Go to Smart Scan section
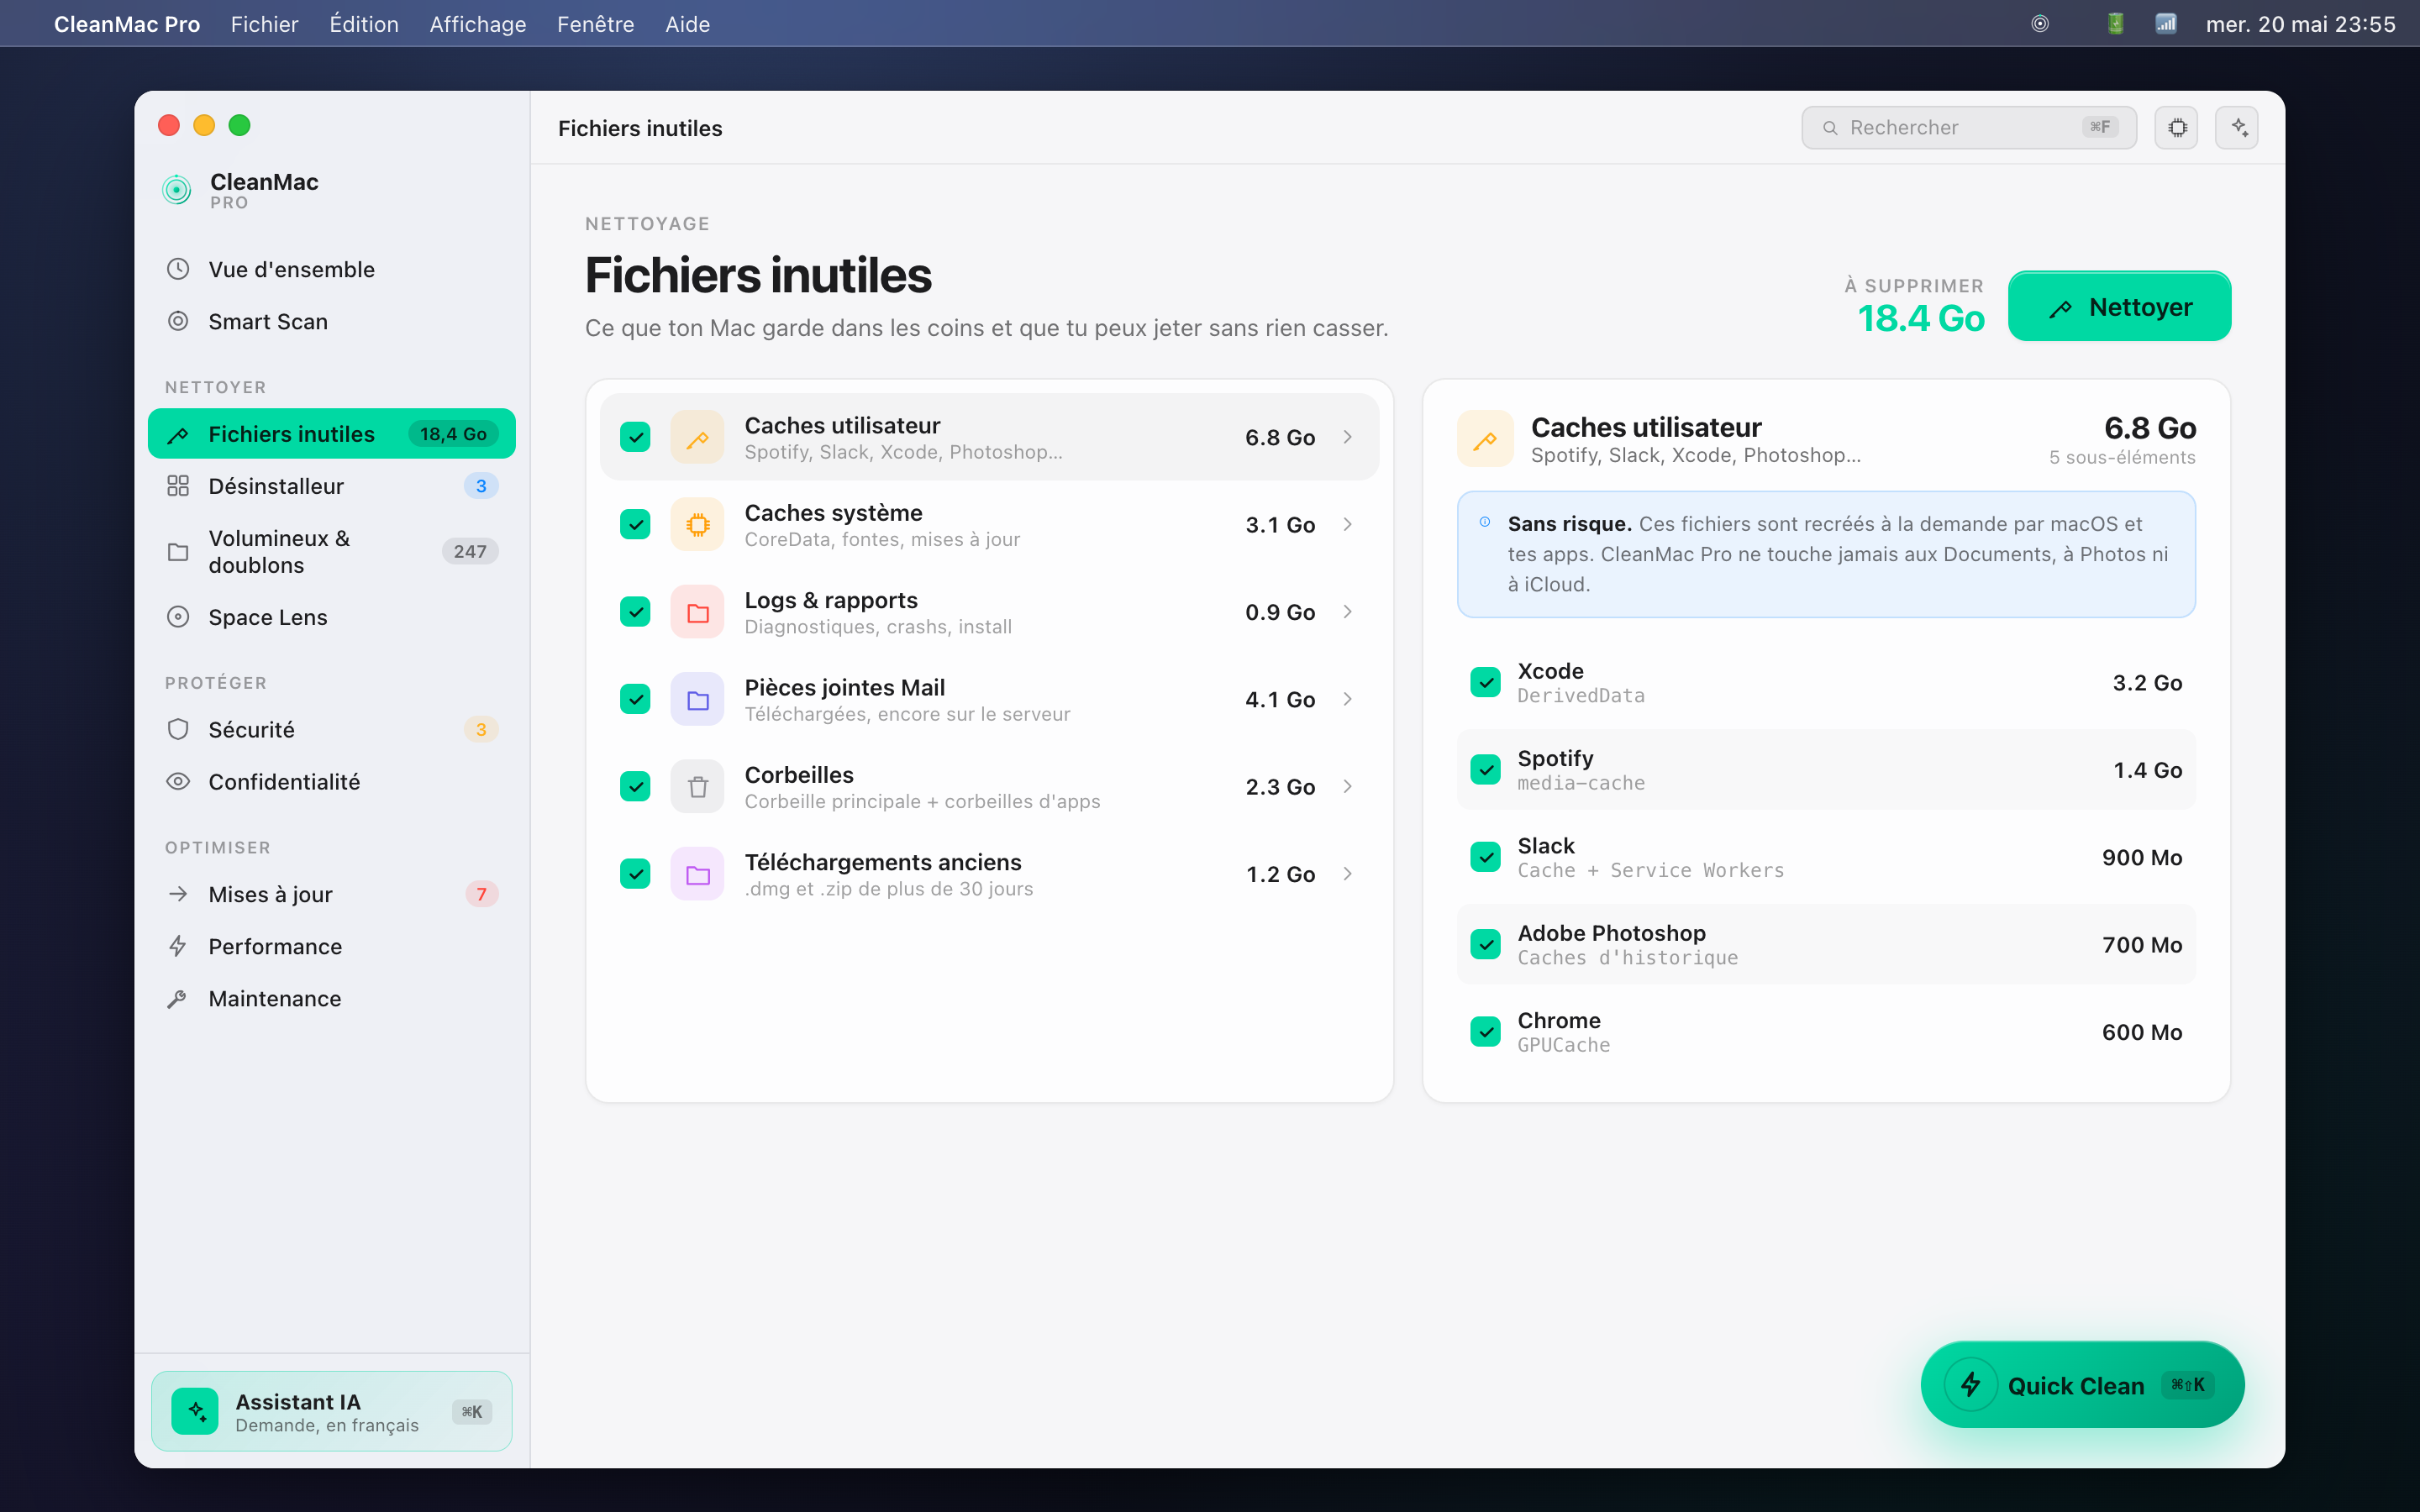Screen dimensions: 2420x1512 pos(331,321)
